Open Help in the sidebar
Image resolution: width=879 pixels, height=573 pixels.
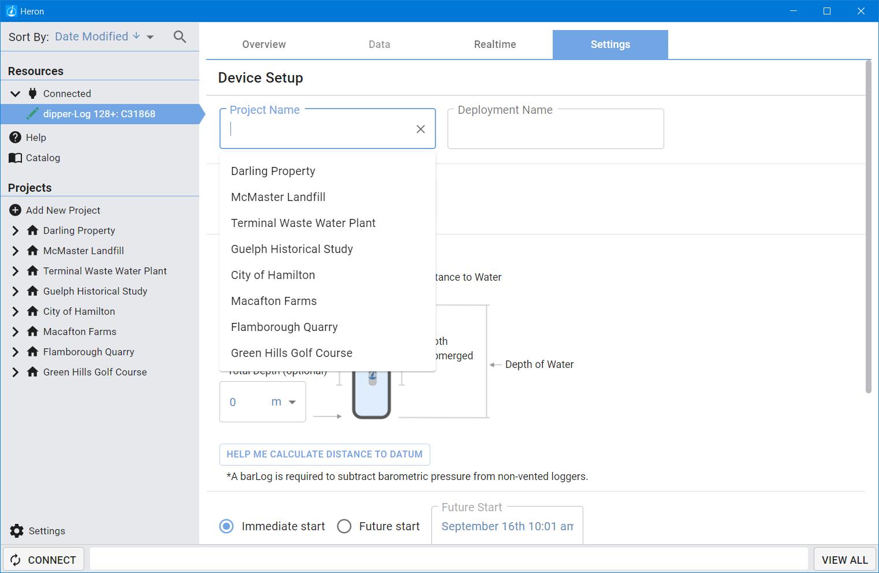[36, 137]
